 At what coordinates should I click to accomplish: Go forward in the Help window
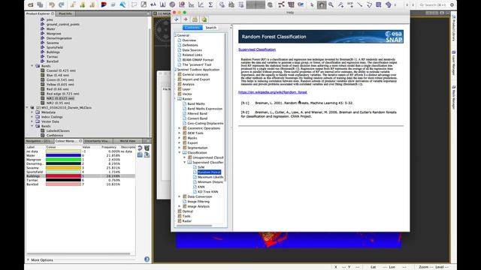(x=186, y=19)
